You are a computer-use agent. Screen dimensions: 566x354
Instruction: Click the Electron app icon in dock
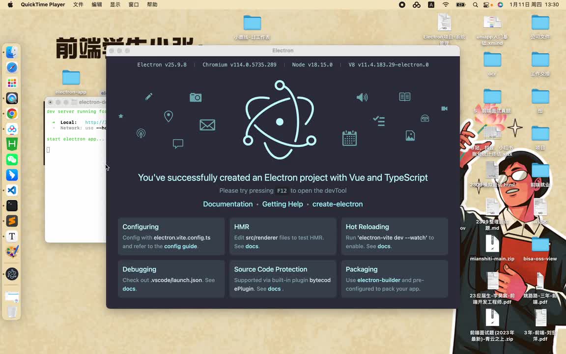coord(12,274)
